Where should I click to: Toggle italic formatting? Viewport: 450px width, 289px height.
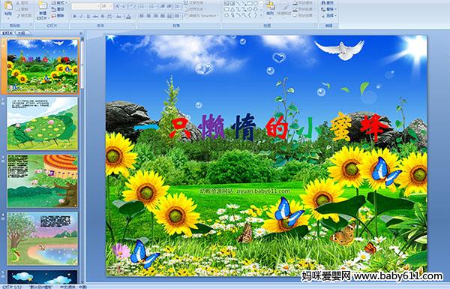coord(82,17)
